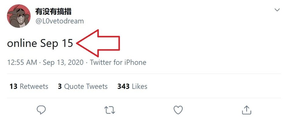Click the bold 3 quote count
This screenshot has height=121, width=286.
pyautogui.click(x=60, y=86)
